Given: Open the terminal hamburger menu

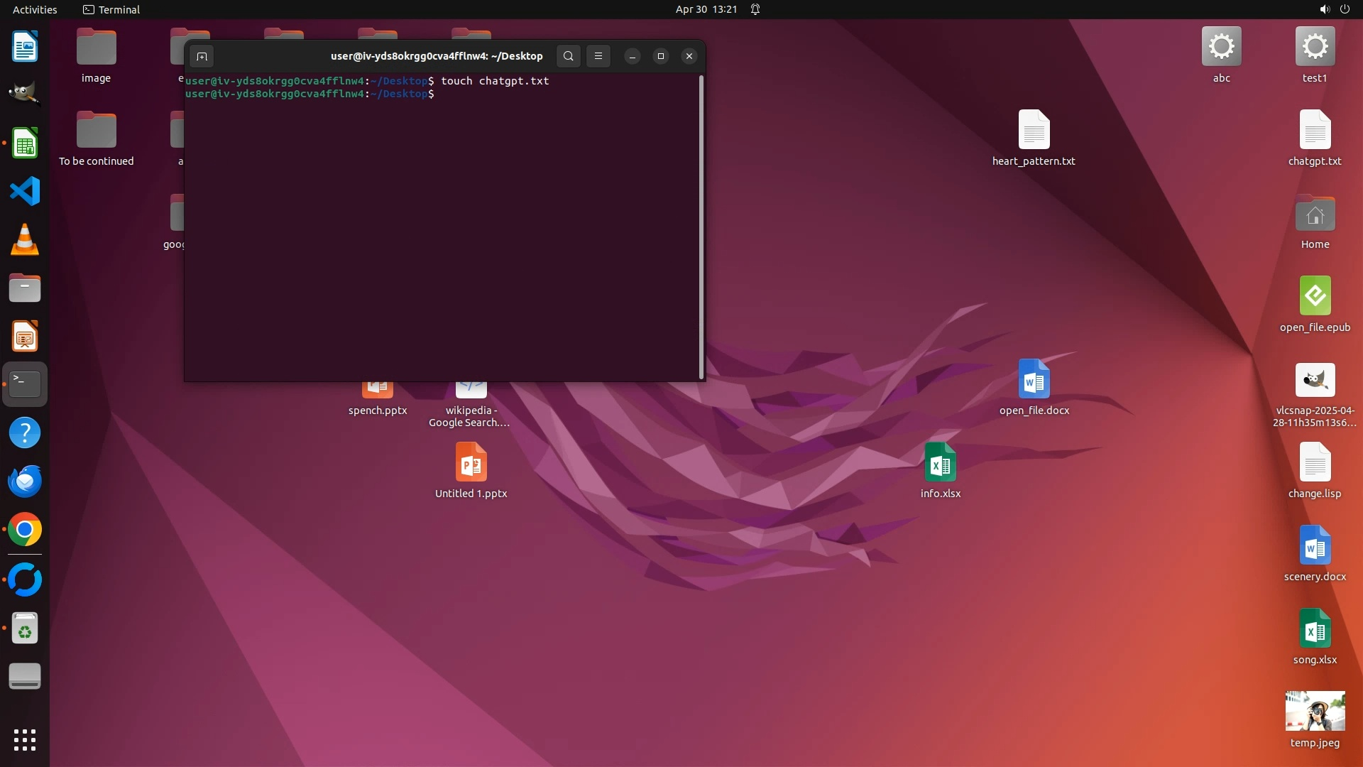Looking at the screenshot, I should tap(598, 56).
